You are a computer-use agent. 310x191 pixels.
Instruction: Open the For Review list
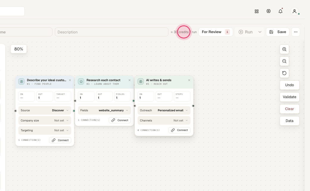coord(216,32)
